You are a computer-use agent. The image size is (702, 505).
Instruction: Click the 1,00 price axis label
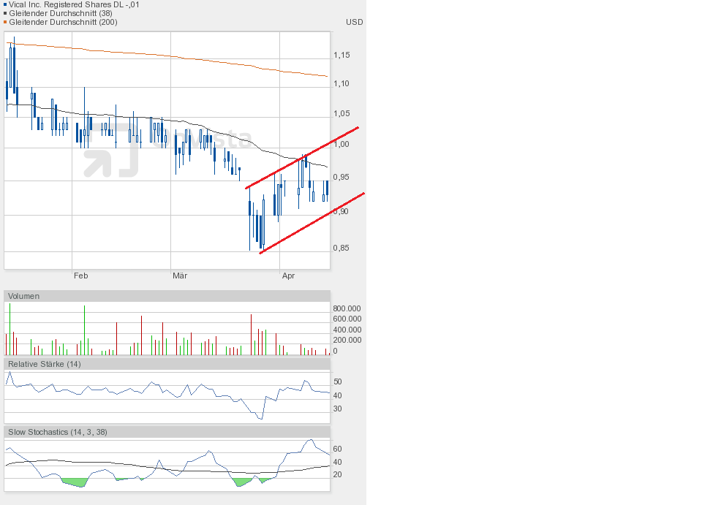pyautogui.click(x=341, y=144)
